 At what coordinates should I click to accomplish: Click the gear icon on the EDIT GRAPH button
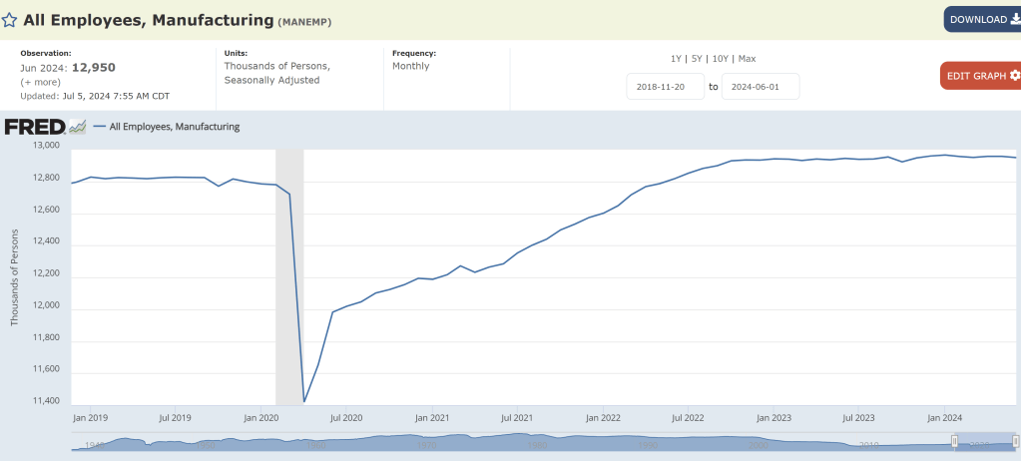point(1015,75)
